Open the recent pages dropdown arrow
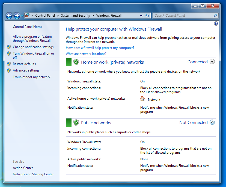Viewport: 226px width, 187px height. point(22,16)
